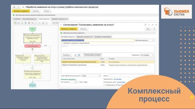The height and width of the screenshot is (109, 195).
Task: Open the Отложенный старт не настроен link
Action: pos(121,82)
